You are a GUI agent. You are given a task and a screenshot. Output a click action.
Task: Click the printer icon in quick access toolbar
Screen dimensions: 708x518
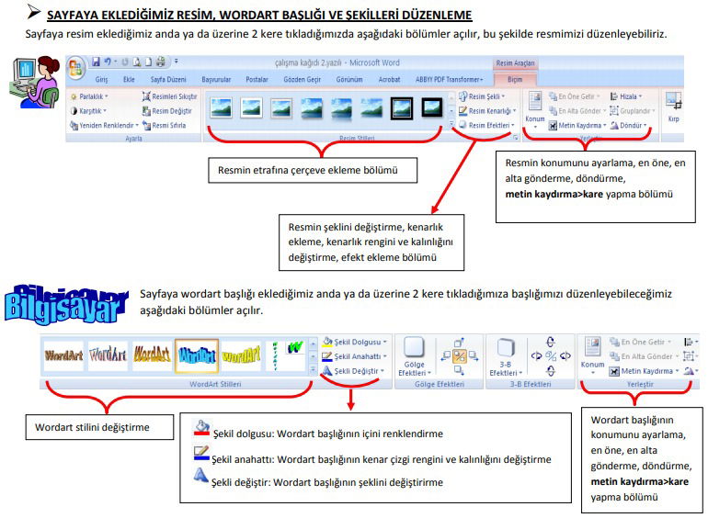[161, 62]
